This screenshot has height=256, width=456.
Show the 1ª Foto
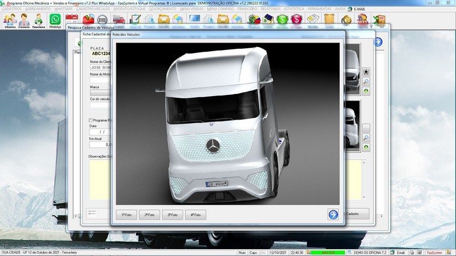[x=126, y=215]
